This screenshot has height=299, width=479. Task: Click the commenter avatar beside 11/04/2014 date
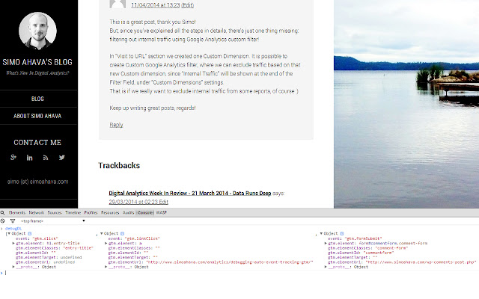pyautogui.click(x=118, y=4)
